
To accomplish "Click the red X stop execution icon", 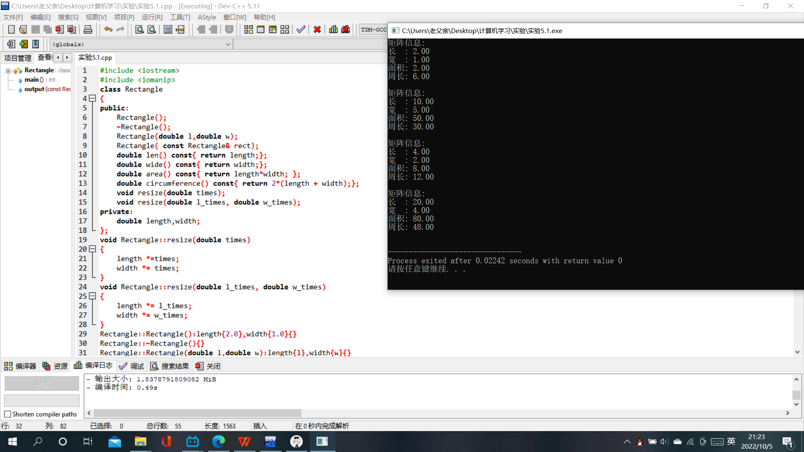I will tap(317, 30).
